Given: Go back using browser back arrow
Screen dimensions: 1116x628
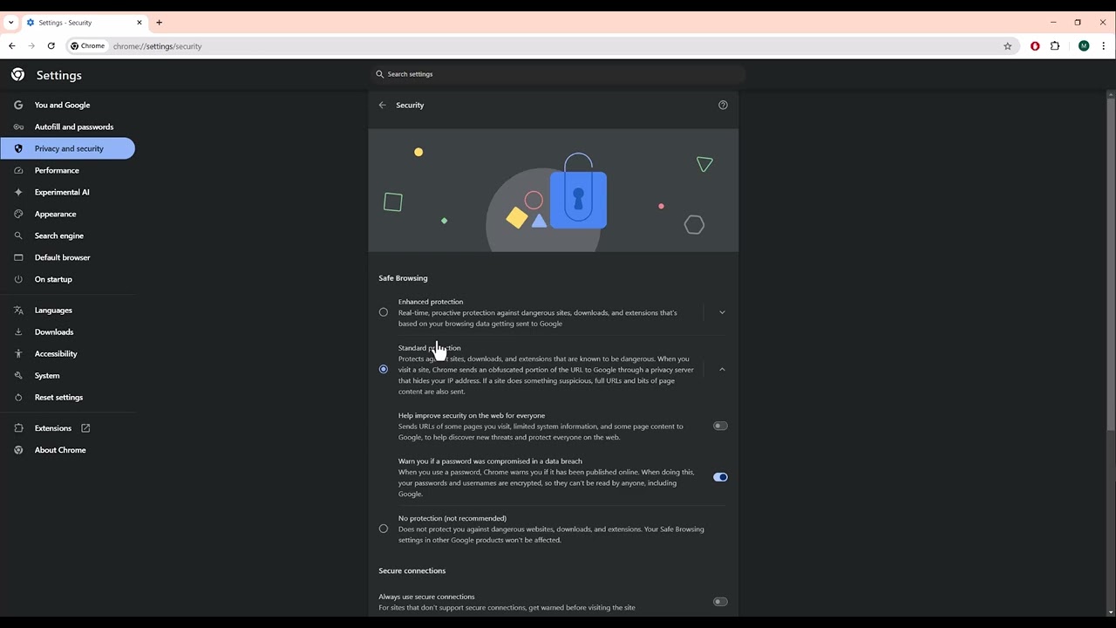Looking at the screenshot, I should [x=12, y=46].
